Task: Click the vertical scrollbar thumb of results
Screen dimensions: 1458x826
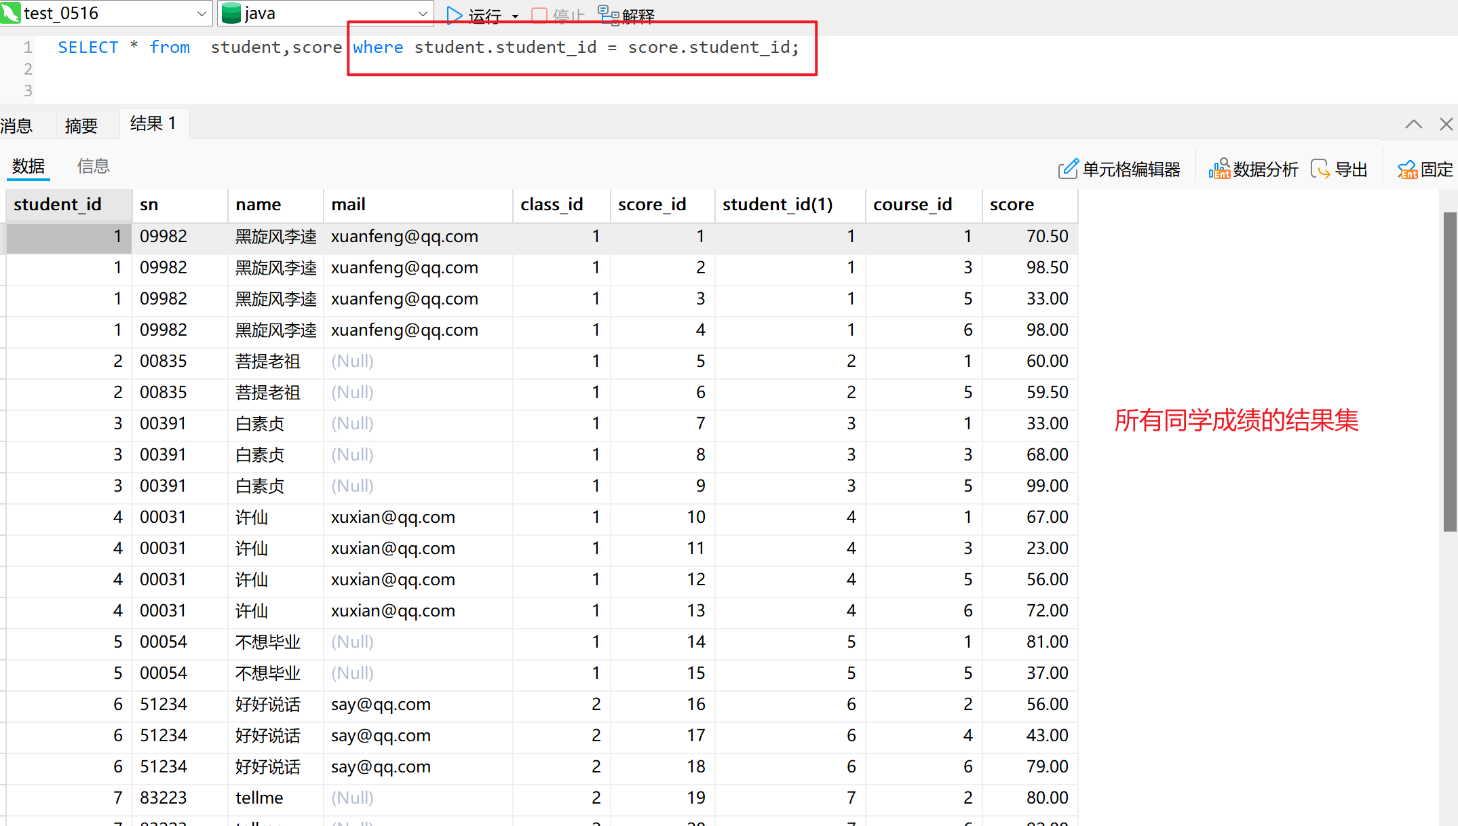Action: coord(1450,371)
